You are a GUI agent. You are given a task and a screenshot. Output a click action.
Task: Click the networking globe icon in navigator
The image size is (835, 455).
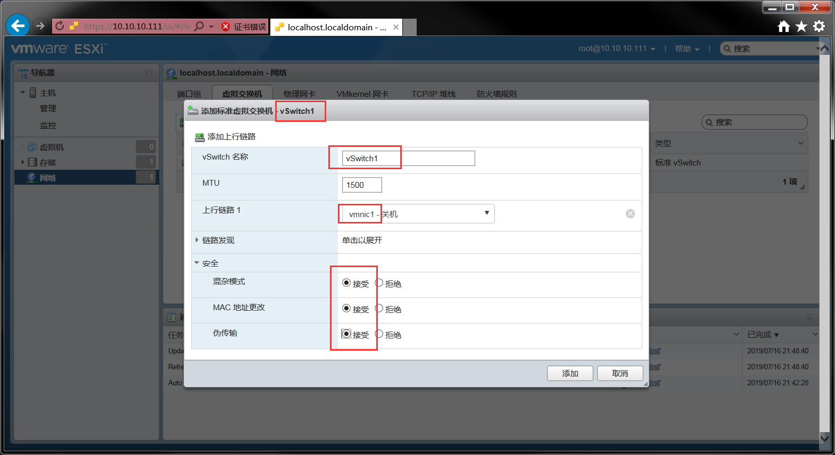[31, 178]
